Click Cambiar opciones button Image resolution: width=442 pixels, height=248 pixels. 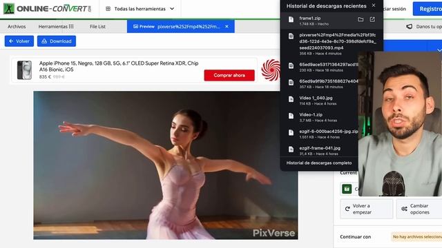(x=419, y=209)
